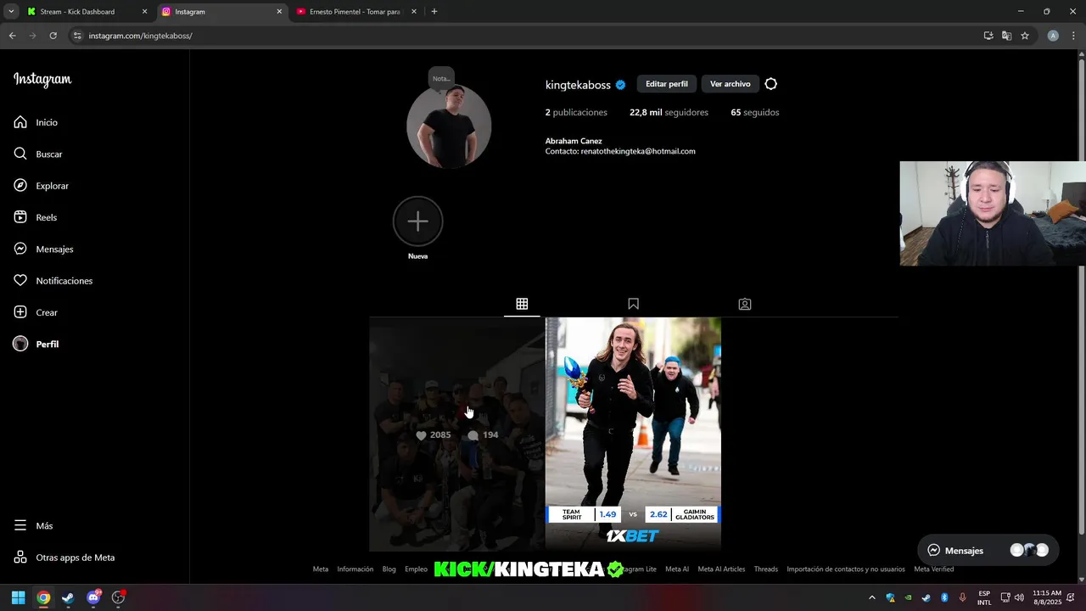Click the Meta Verified footer link

point(933,569)
